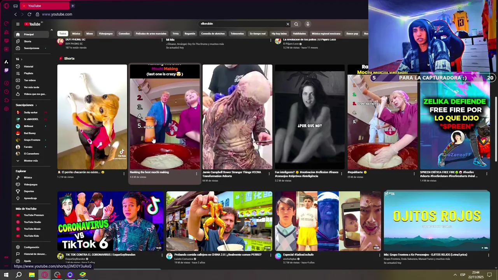498x280 pixels.
Task: Select the Música filter chip
Action: coord(76,34)
